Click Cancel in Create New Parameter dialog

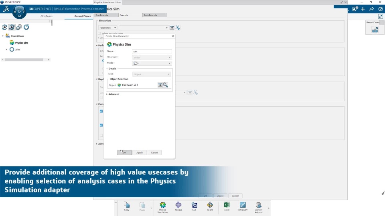154,152
